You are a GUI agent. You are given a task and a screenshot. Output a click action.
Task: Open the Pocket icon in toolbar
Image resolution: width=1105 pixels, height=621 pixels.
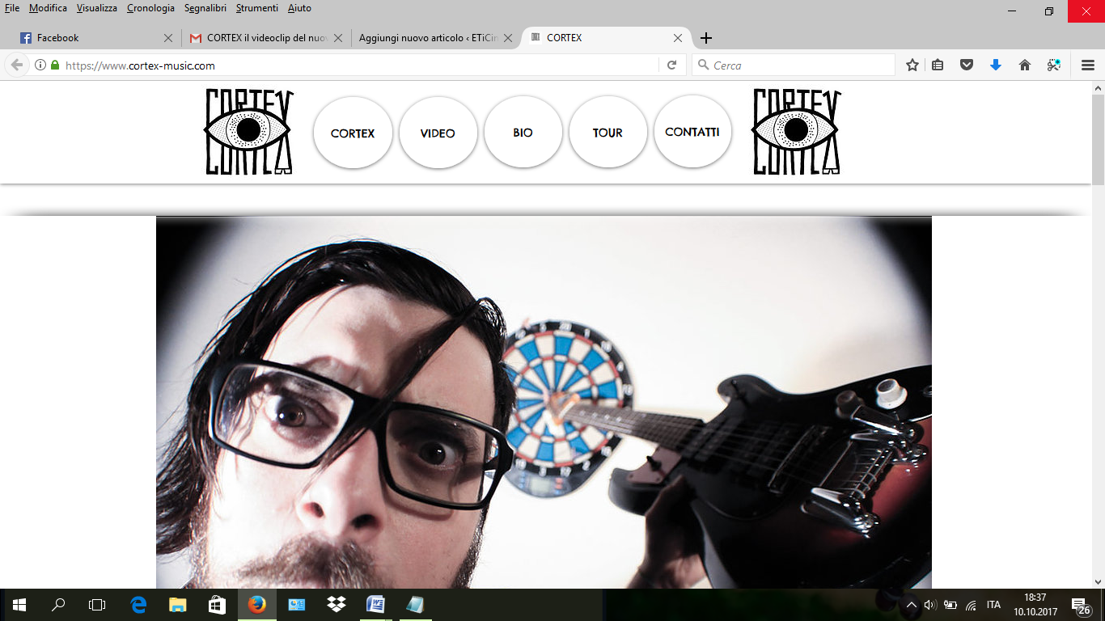tap(967, 65)
